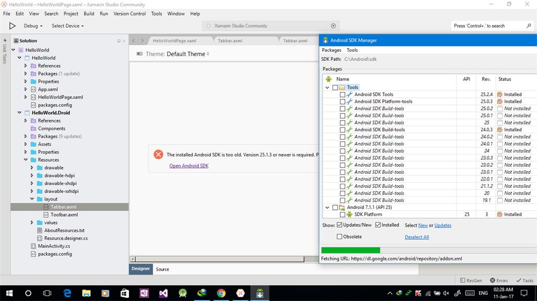
Task: Check the Tools folder checkbox
Action: coord(335,87)
